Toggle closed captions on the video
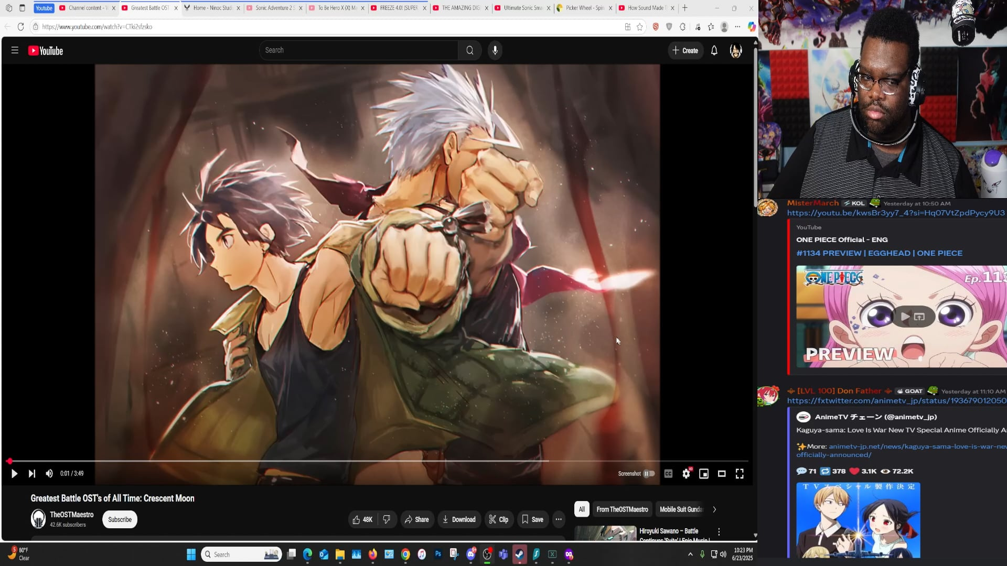Image resolution: width=1007 pixels, height=566 pixels. [668, 474]
